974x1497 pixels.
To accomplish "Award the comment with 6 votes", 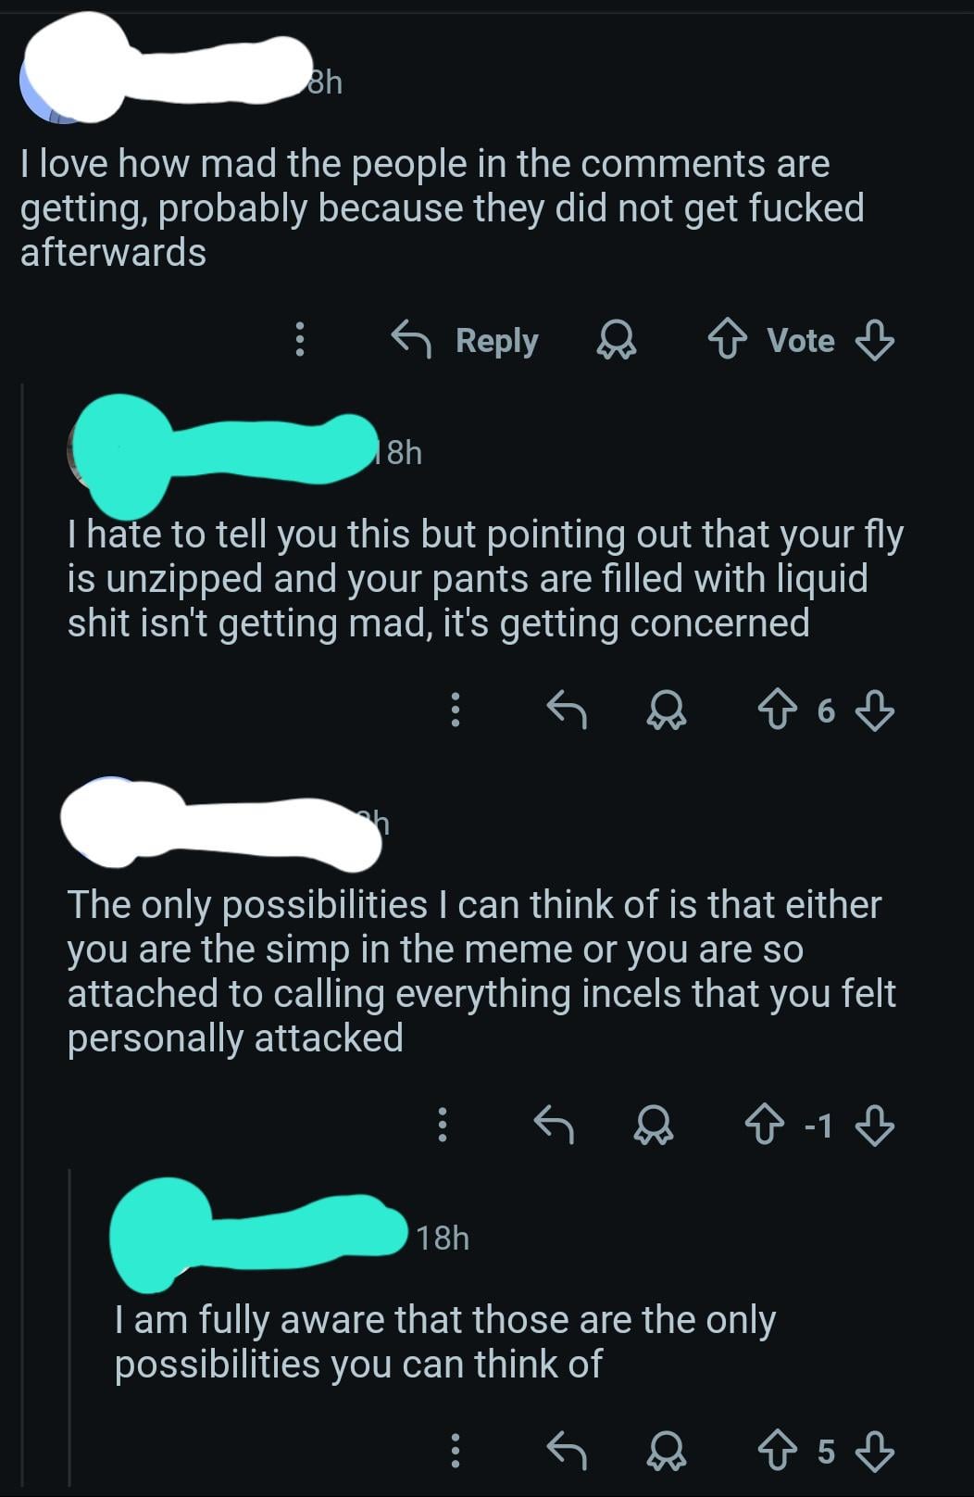I will (x=666, y=711).
